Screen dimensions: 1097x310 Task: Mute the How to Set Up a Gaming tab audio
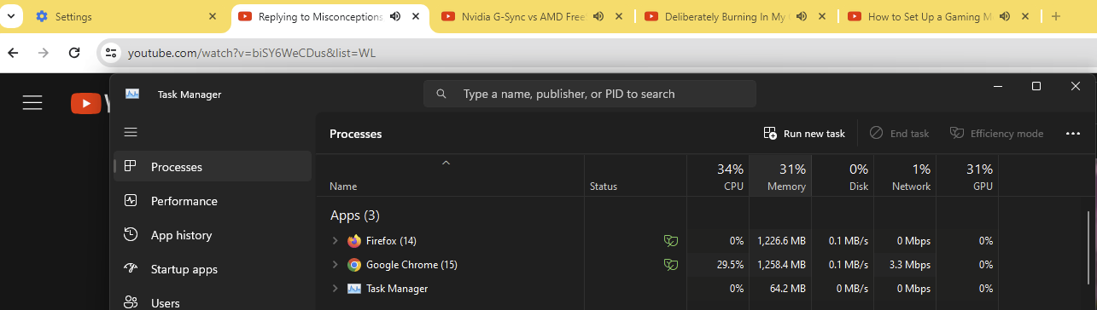1004,16
